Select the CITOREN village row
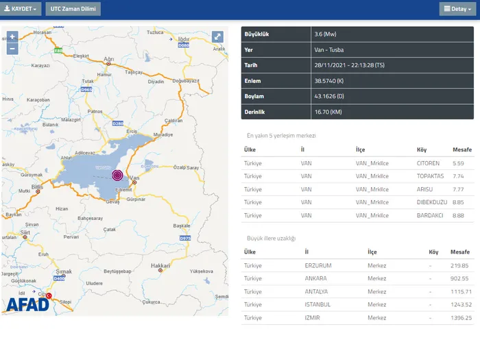Screen dimensions: 480x340 click(357, 163)
